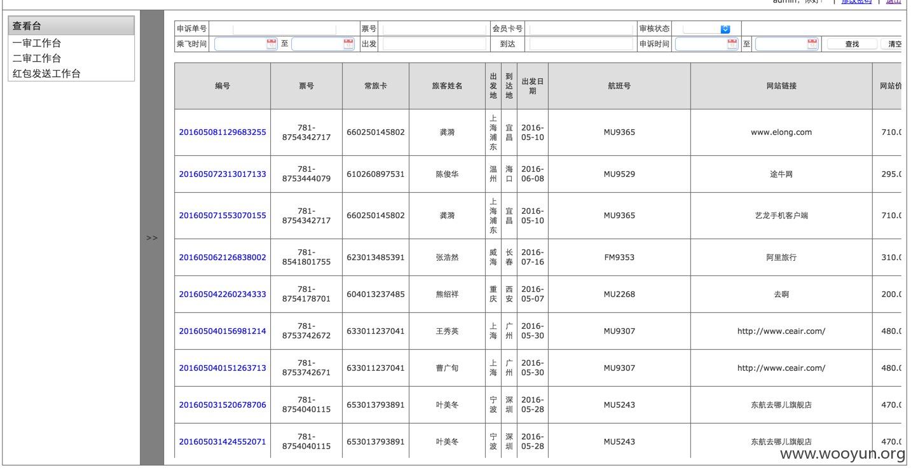Select the 途牛网 website cell

click(781, 174)
